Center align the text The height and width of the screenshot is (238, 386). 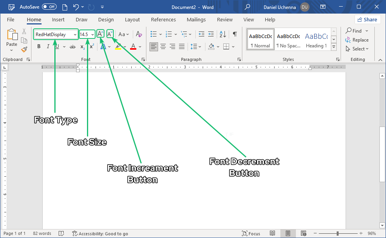tap(163, 47)
